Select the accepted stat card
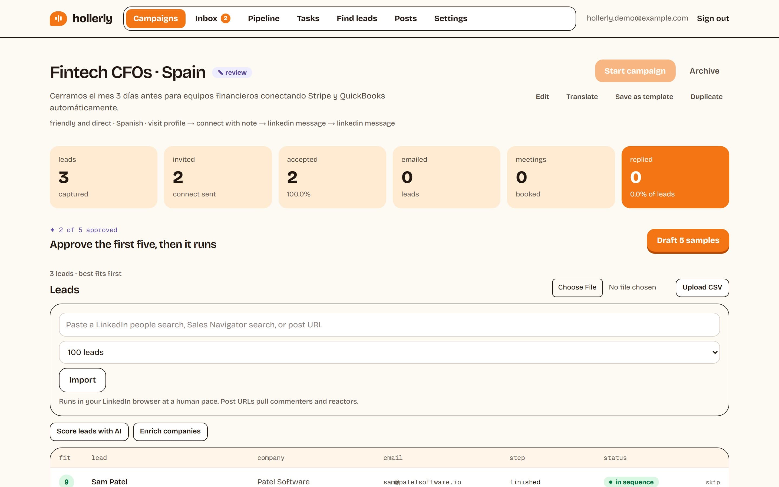779x487 pixels. [332, 177]
